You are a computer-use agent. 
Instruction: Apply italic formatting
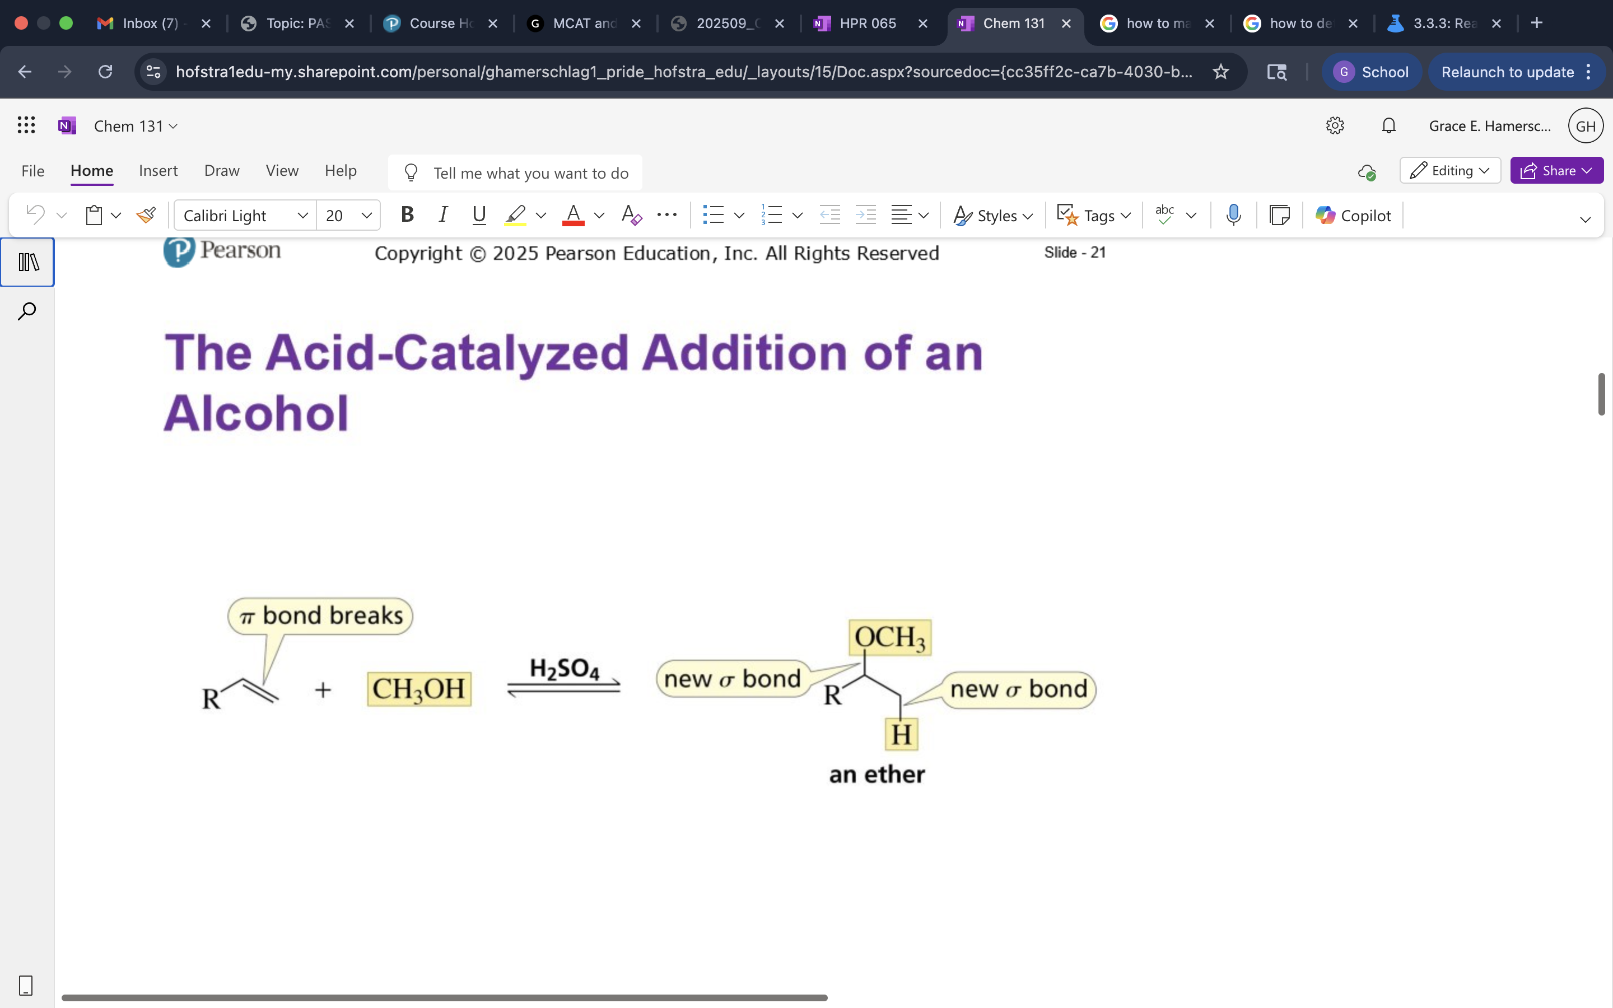point(443,214)
